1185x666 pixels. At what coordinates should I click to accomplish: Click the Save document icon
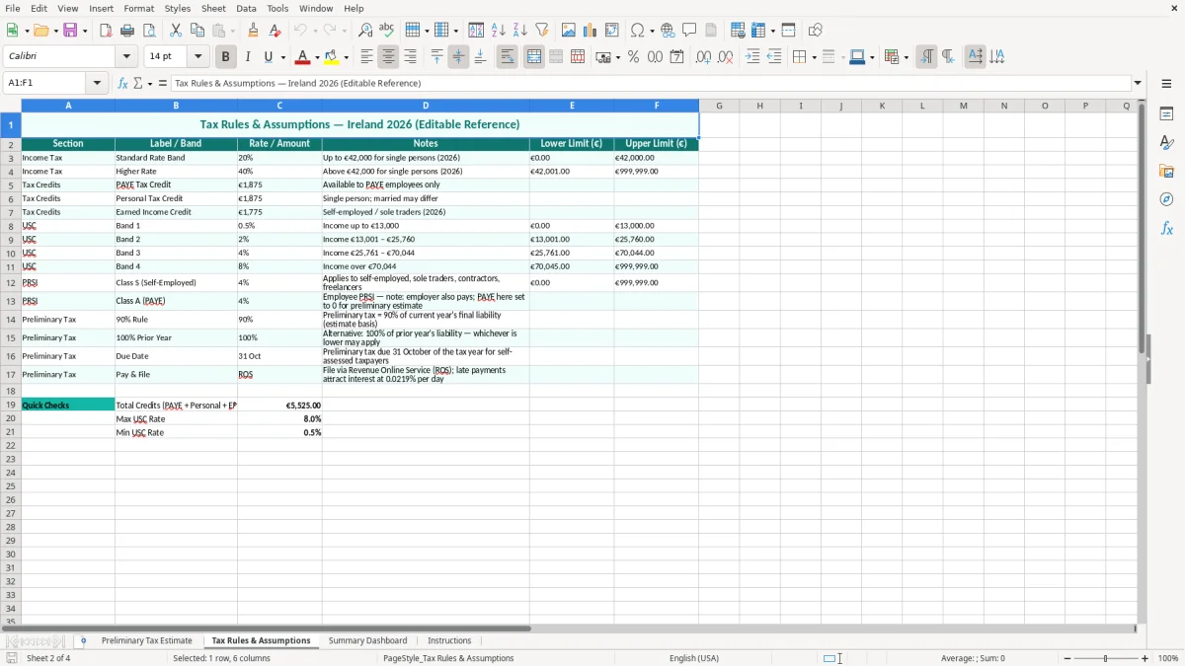70,31
